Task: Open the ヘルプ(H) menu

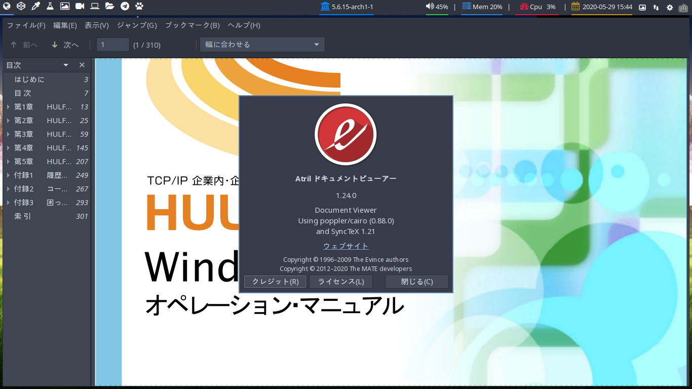Action: 244,25
